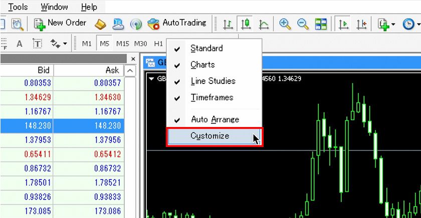Choose Customize from the context menu
This screenshot has height=218, width=421.
click(x=210, y=136)
